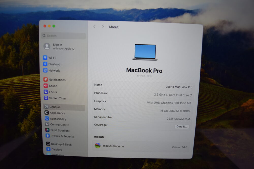The image size is (254, 169).
Task: Click the macOS Sonoma logo icon
Action: [x=98, y=146]
